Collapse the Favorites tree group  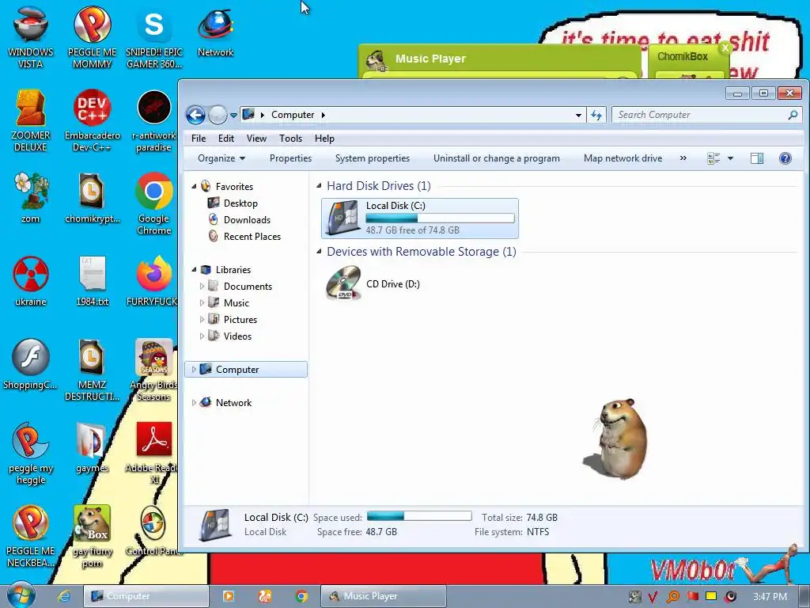[x=195, y=186]
